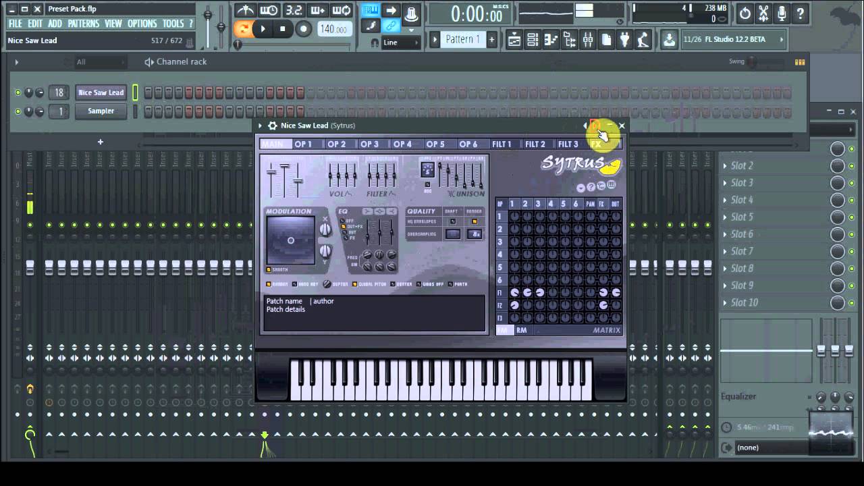Click the Undo history icon
This screenshot has height=486, width=864.
pyautogui.click(x=745, y=13)
